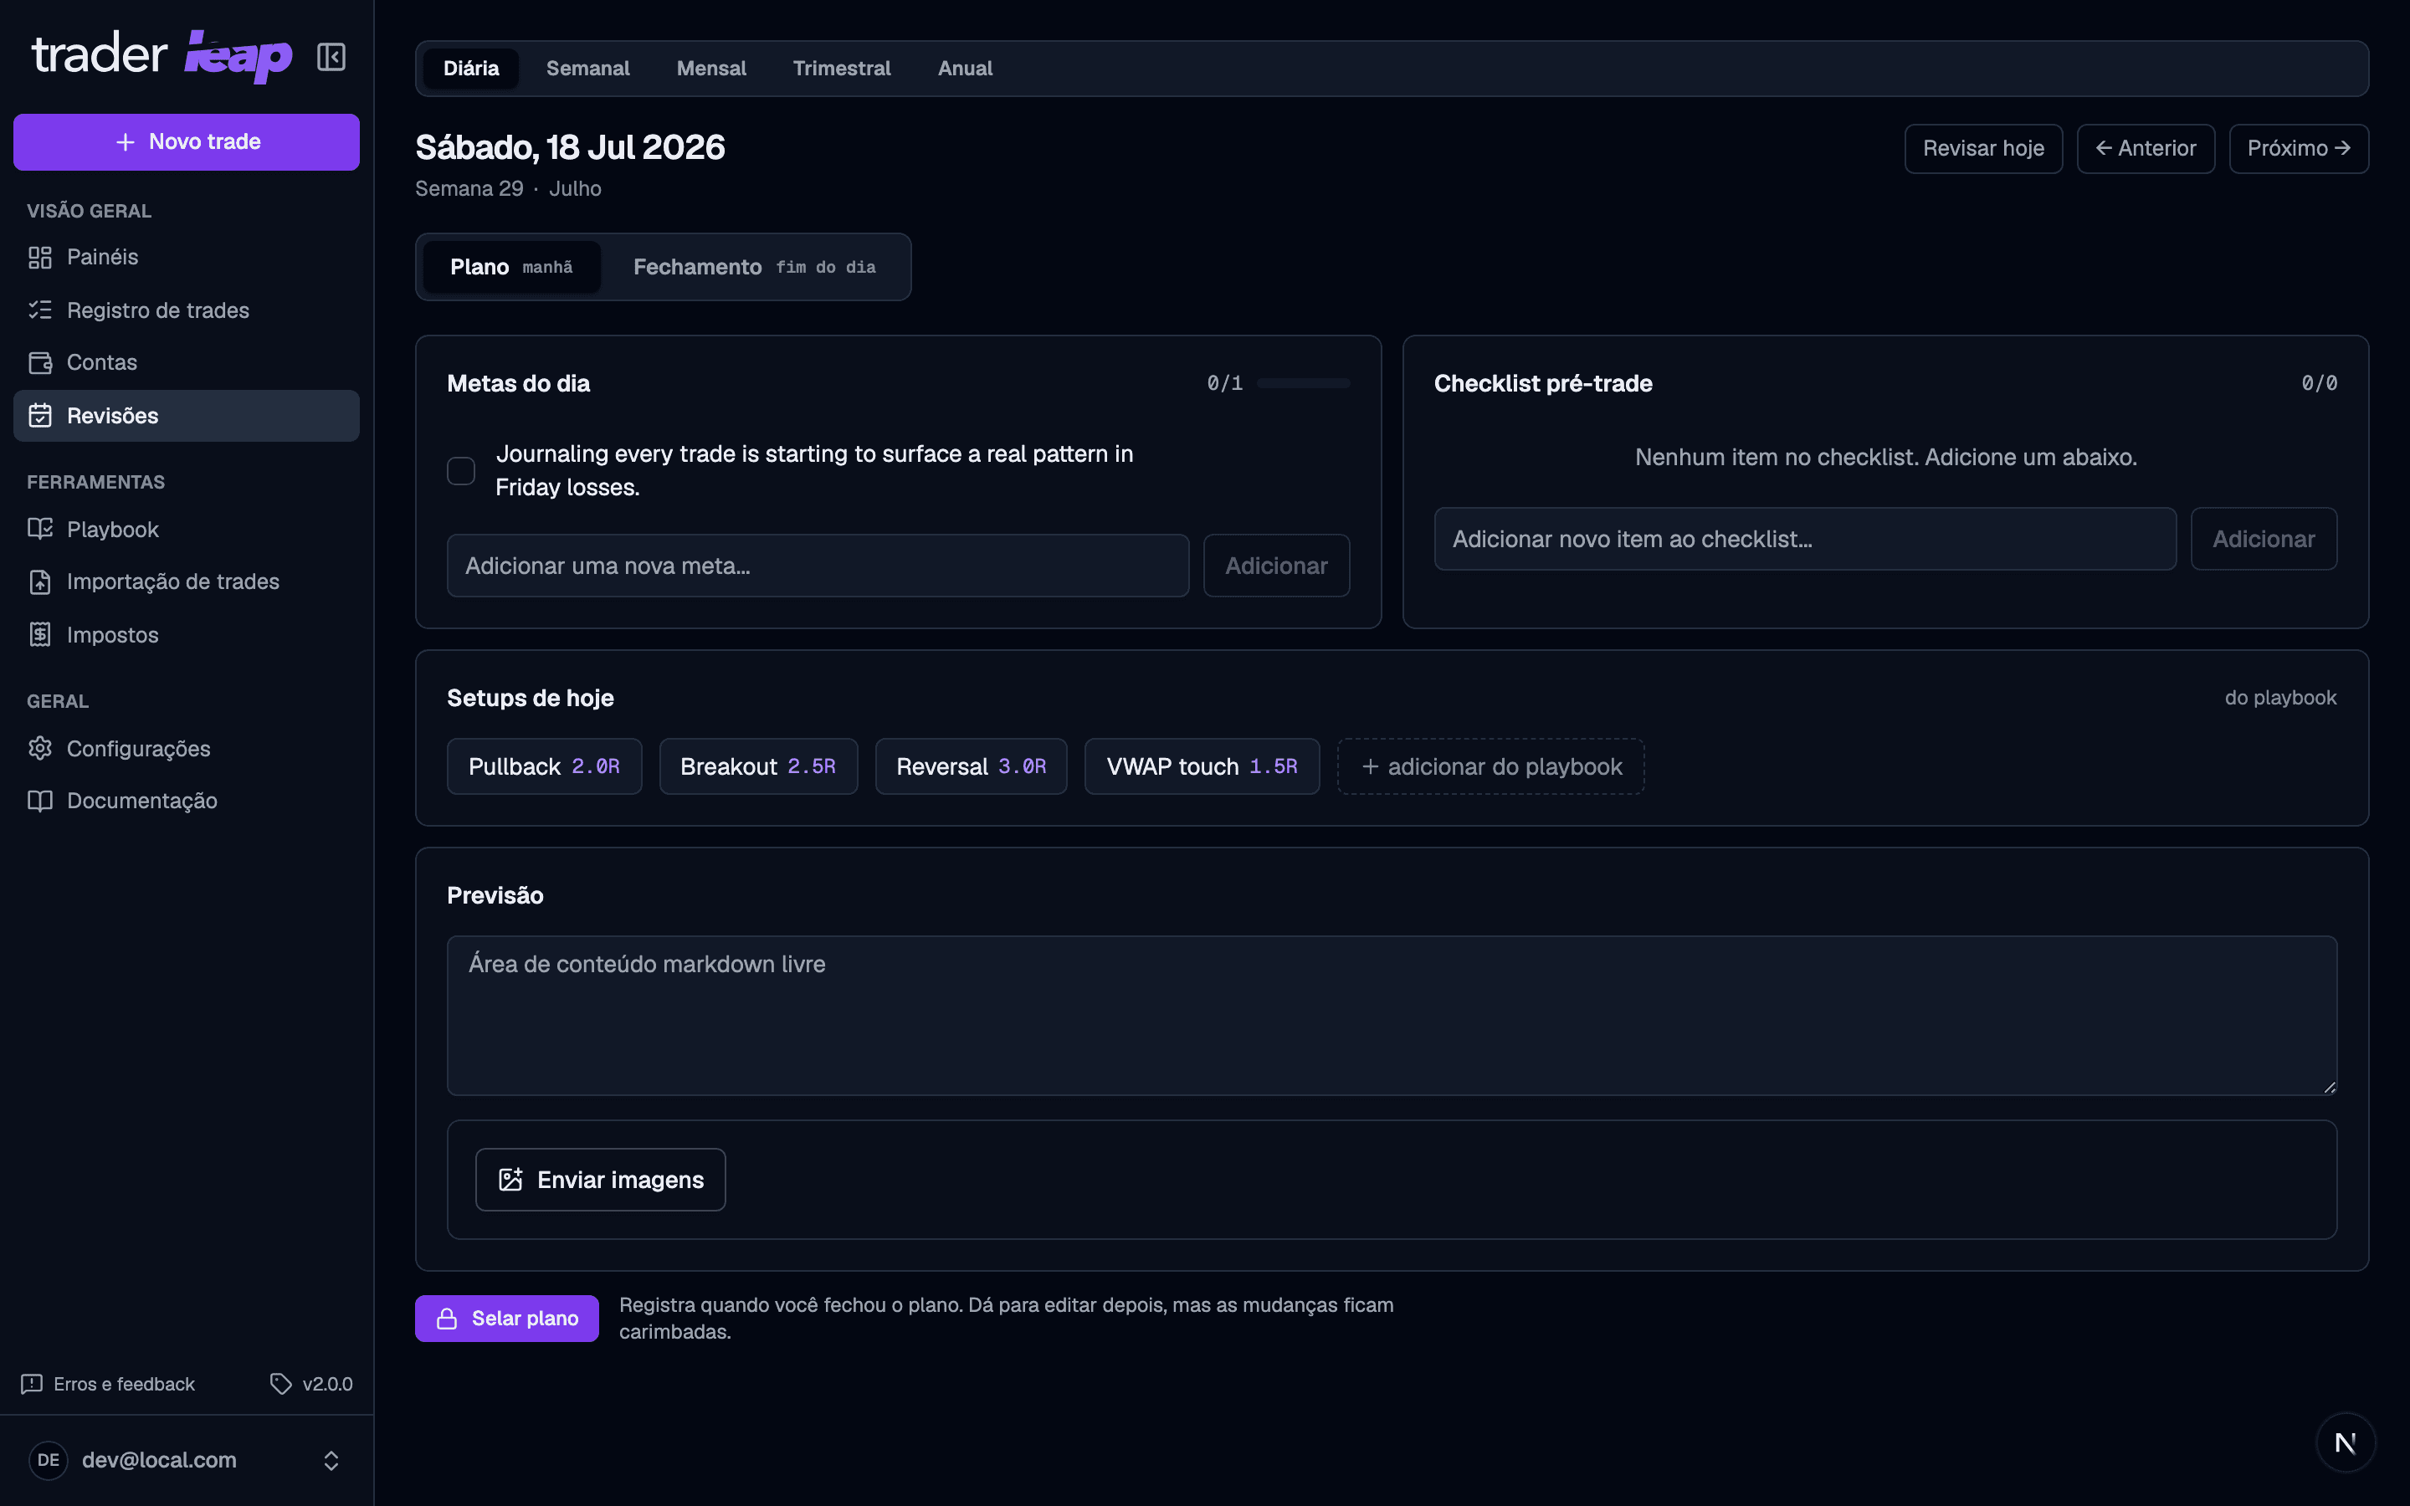Toggle the Pullback 2.0R setup chip
The image size is (2410, 1506).
coord(544,766)
